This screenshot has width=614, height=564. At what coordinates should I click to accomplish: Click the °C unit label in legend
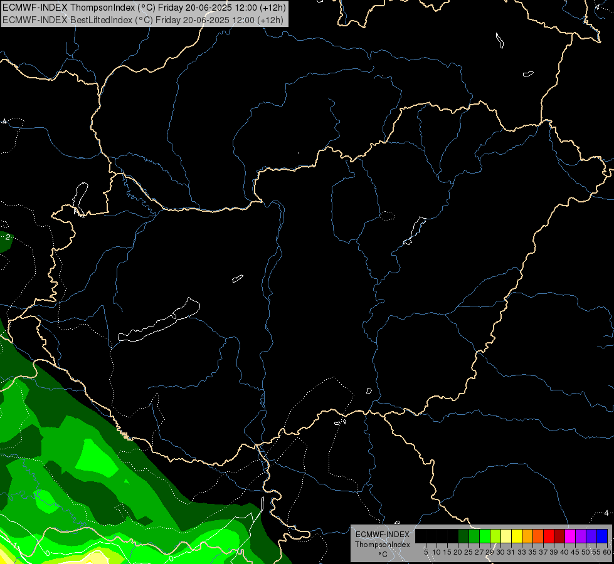pos(383,554)
